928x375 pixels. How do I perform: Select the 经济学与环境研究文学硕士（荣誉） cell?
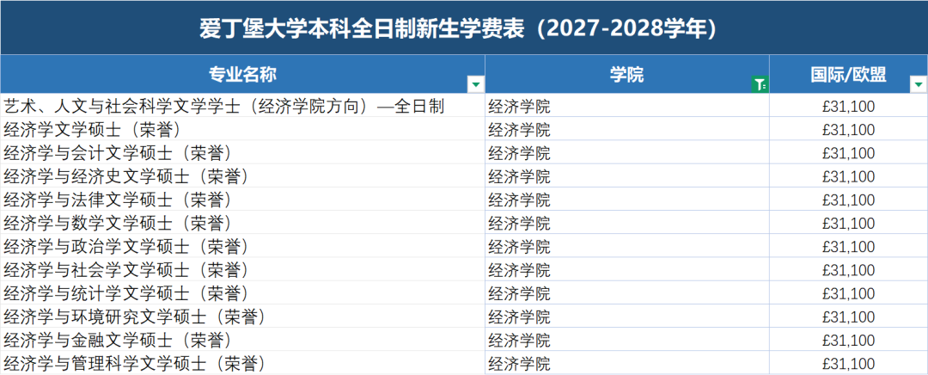pyautogui.click(x=242, y=317)
